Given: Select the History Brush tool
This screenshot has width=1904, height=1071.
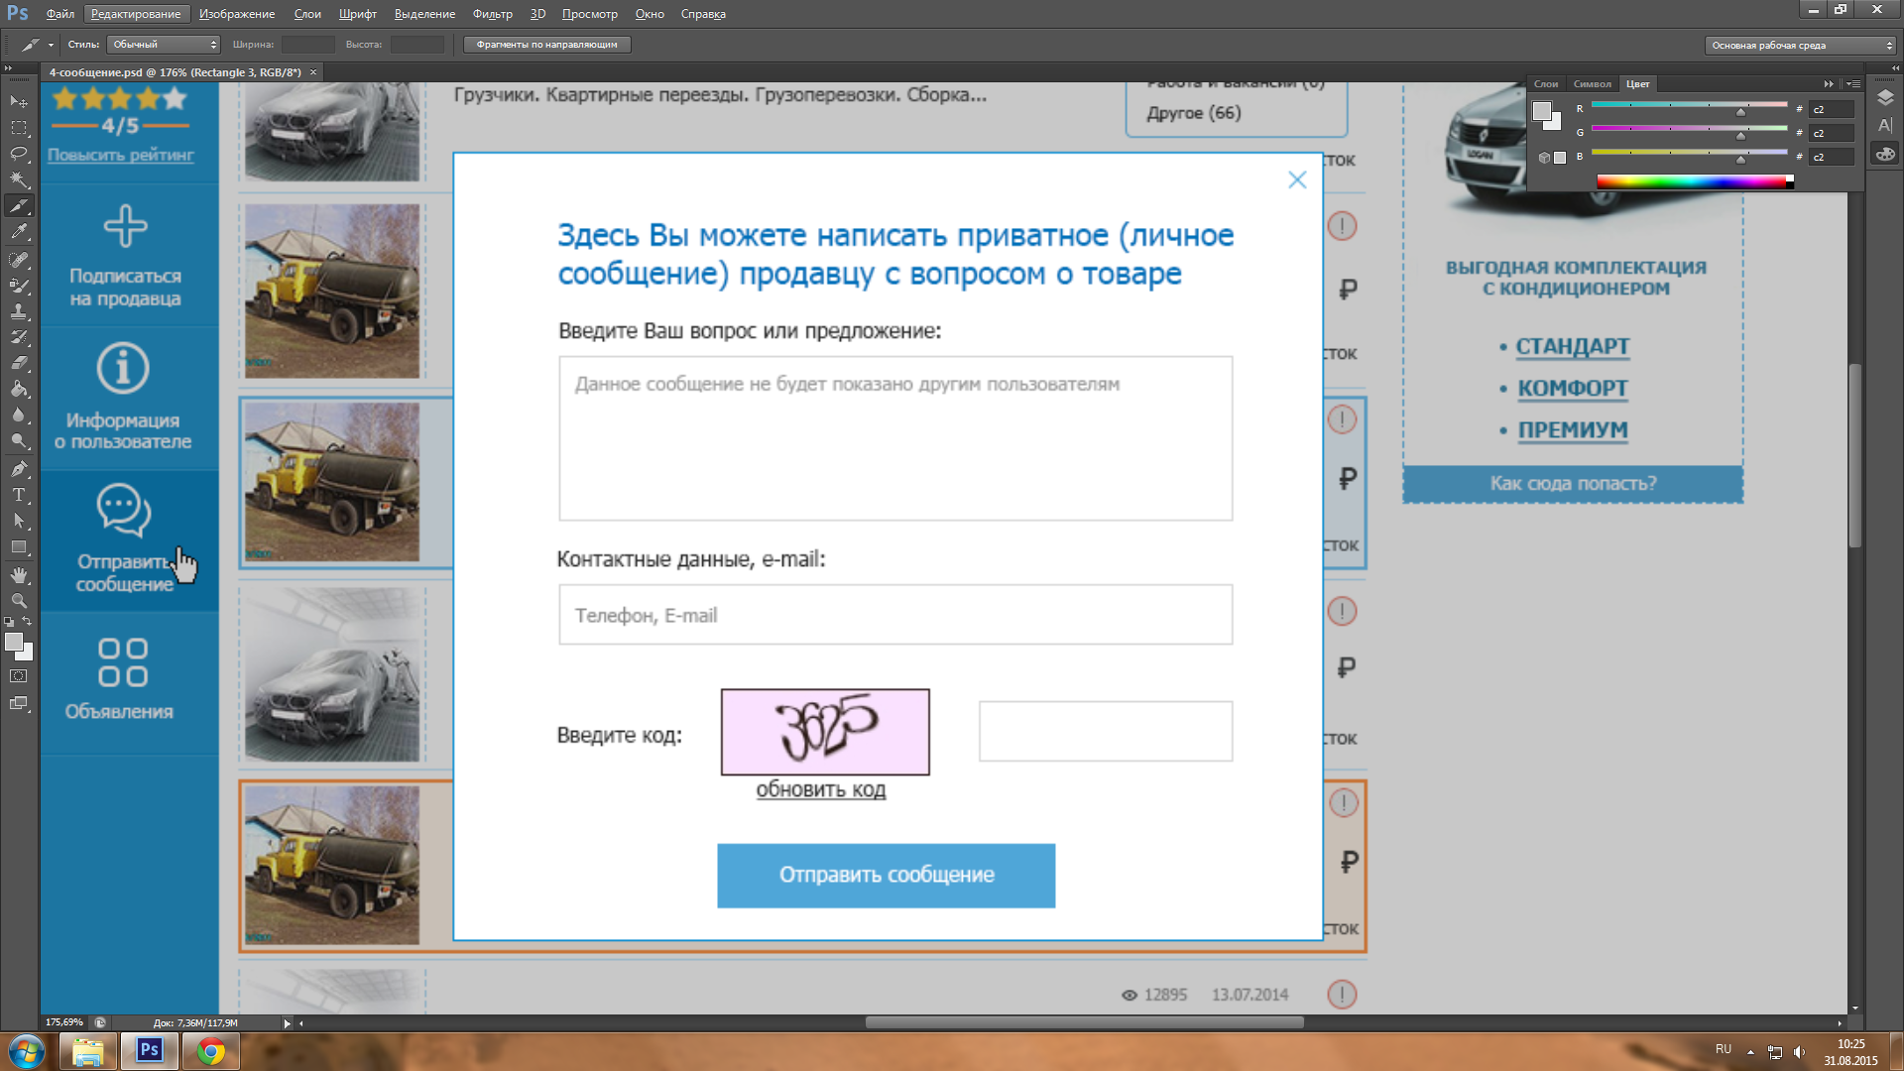Looking at the screenshot, I should pyautogui.click(x=19, y=337).
